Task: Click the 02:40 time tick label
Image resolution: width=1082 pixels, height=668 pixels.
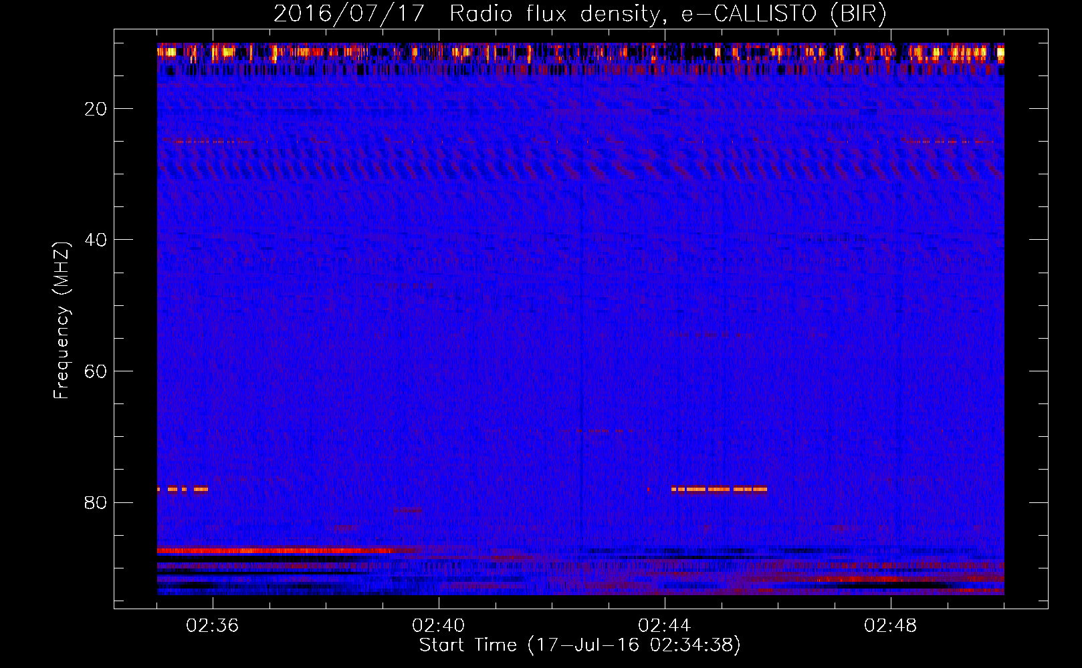Action: pos(439,626)
